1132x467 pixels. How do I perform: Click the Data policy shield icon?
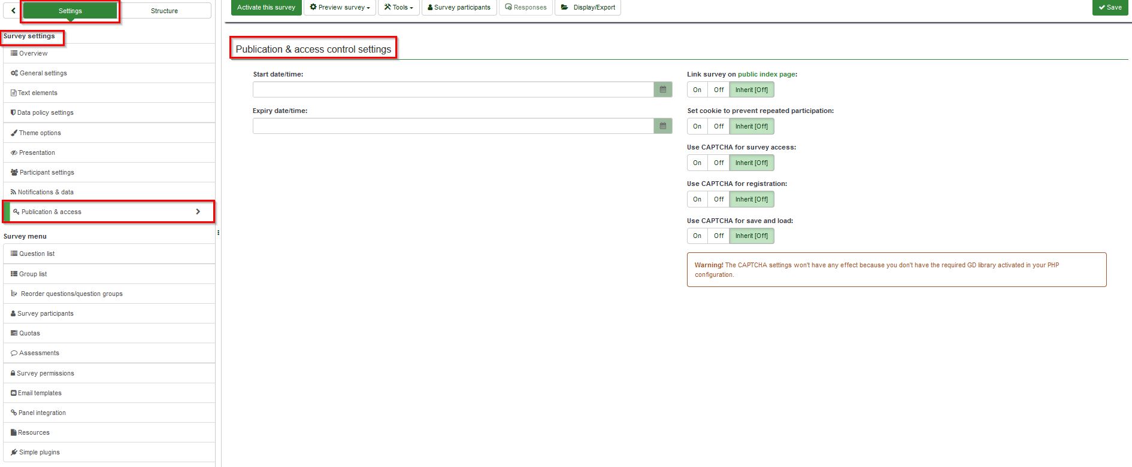(13, 112)
